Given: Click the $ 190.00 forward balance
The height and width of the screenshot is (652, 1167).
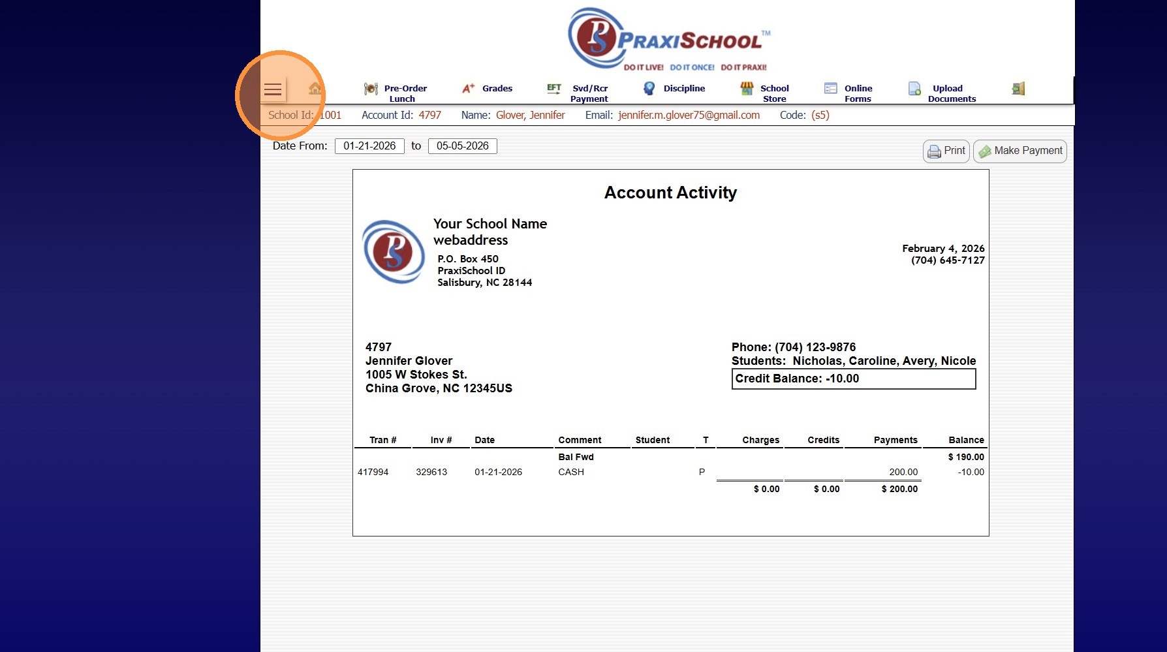Looking at the screenshot, I should [966, 458].
